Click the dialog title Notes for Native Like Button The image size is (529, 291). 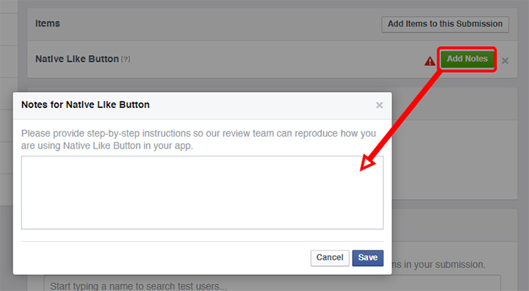coord(85,104)
